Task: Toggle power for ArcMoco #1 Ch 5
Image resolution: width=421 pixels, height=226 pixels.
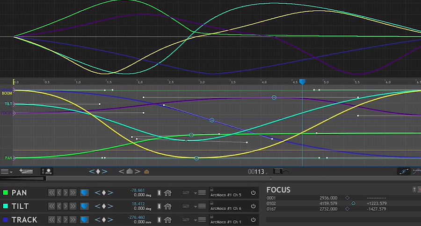Action: click(x=253, y=192)
